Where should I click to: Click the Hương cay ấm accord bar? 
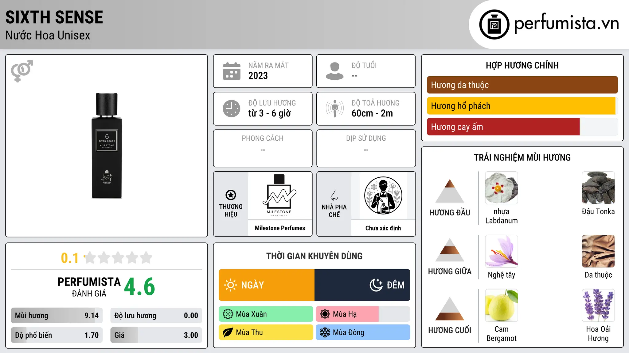522,127
